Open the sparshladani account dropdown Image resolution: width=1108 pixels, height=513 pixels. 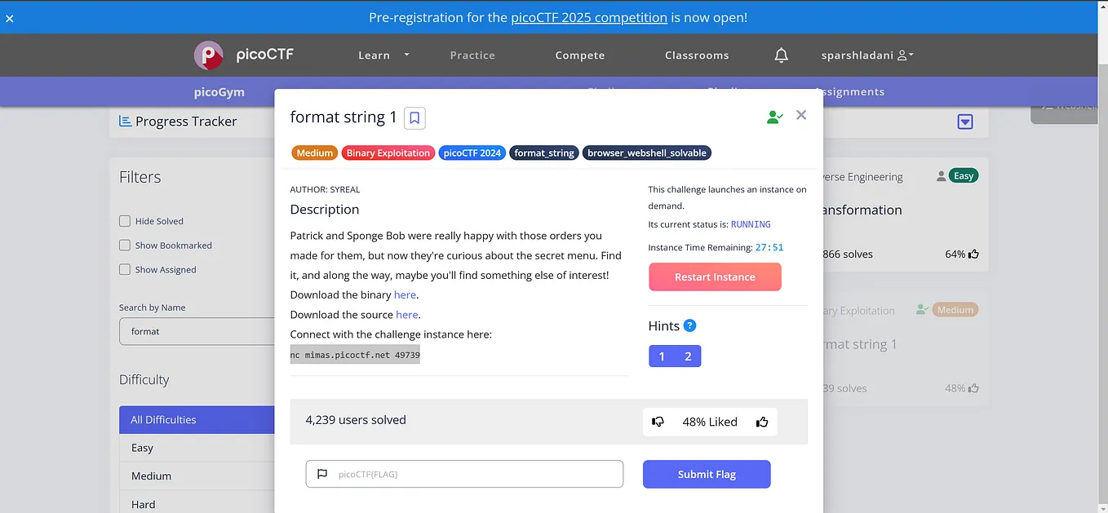(867, 55)
